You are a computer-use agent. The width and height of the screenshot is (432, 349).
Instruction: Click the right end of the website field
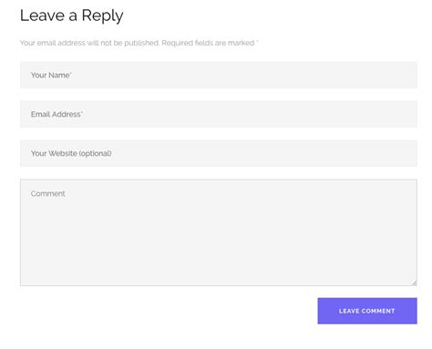[x=410, y=153]
